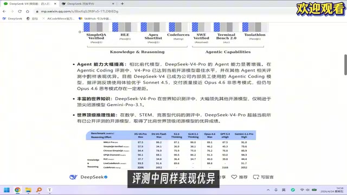Viewport: 347px width, 195px height.
Task: Click the 'Opus-4.6 Max' table column header
Action: (210, 135)
